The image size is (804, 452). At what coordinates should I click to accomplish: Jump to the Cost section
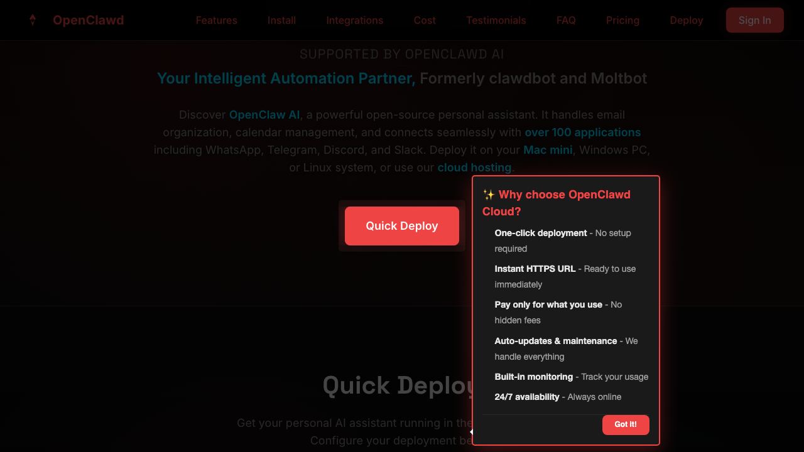pyautogui.click(x=425, y=20)
